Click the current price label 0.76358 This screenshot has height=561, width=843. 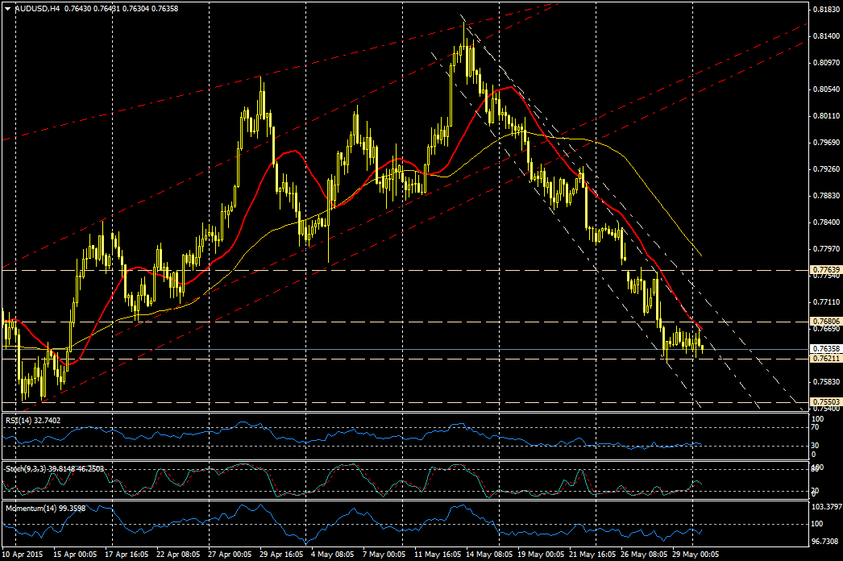(x=824, y=349)
